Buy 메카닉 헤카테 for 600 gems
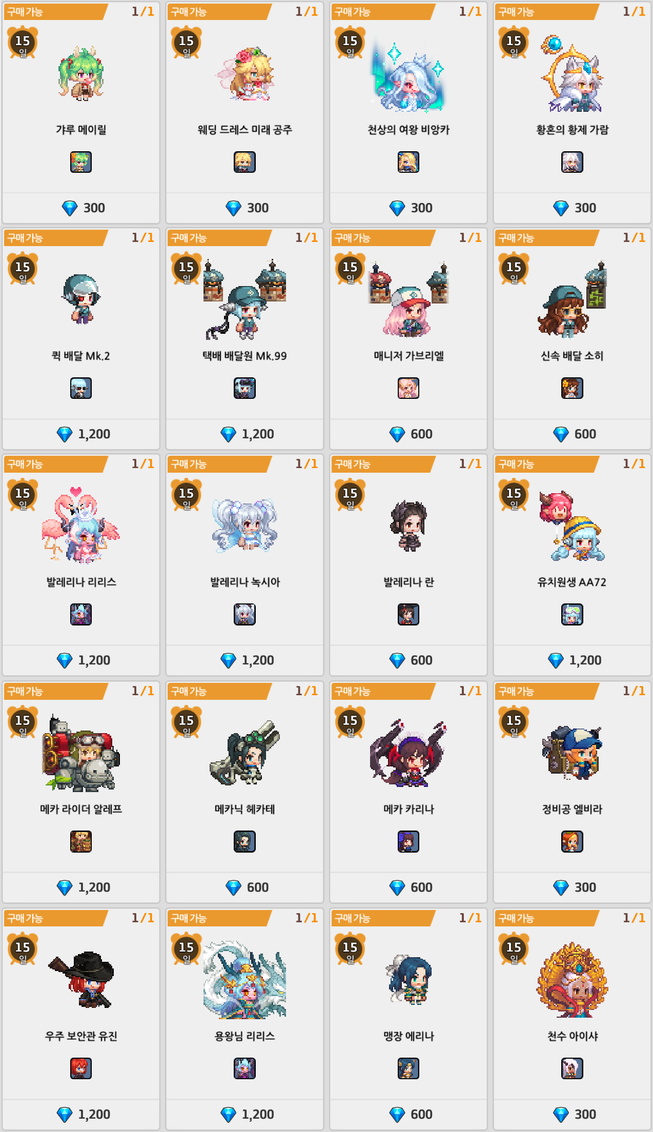653x1132 pixels. (x=244, y=887)
